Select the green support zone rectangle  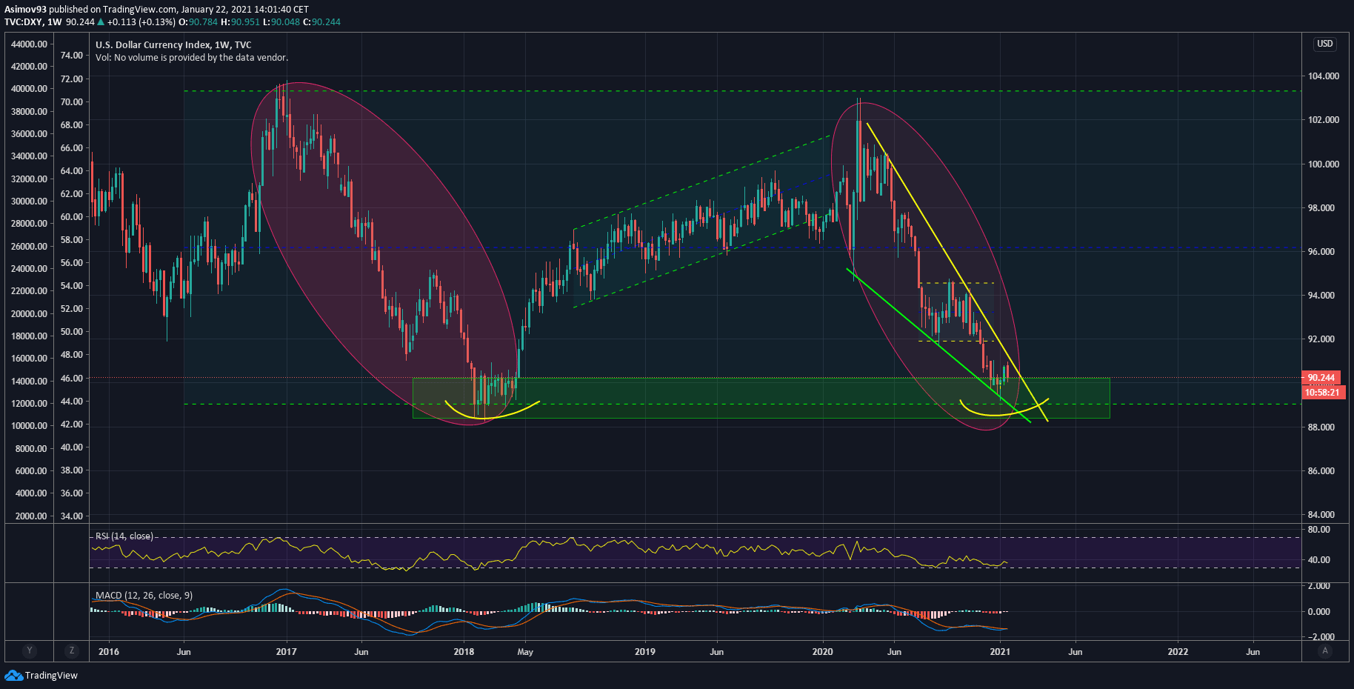741,397
